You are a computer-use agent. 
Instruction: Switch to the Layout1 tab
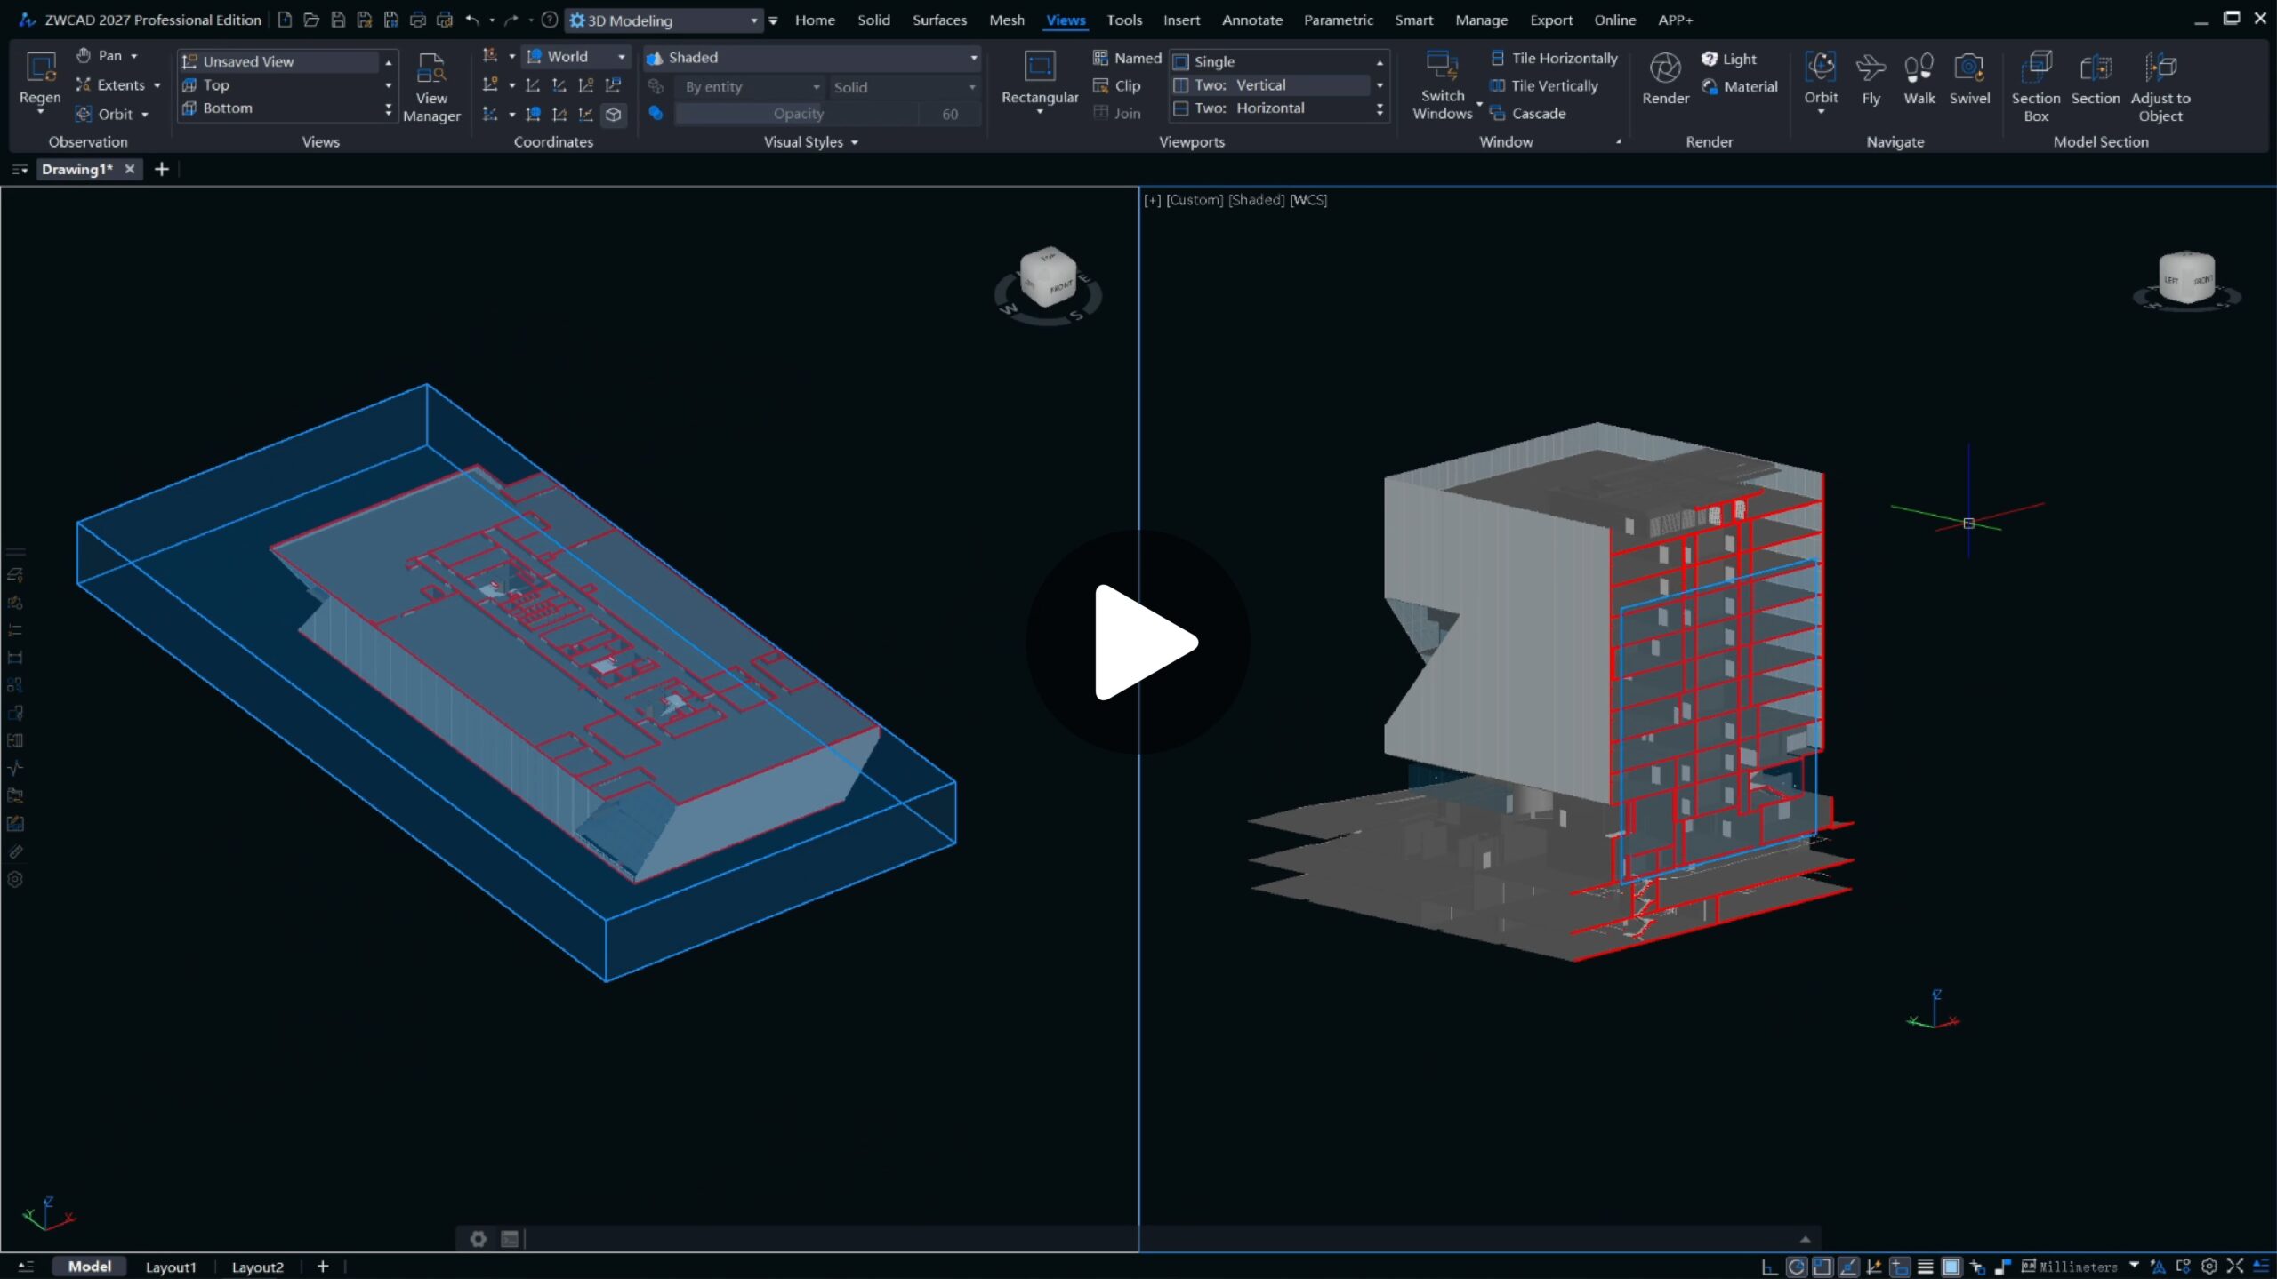pyautogui.click(x=170, y=1267)
